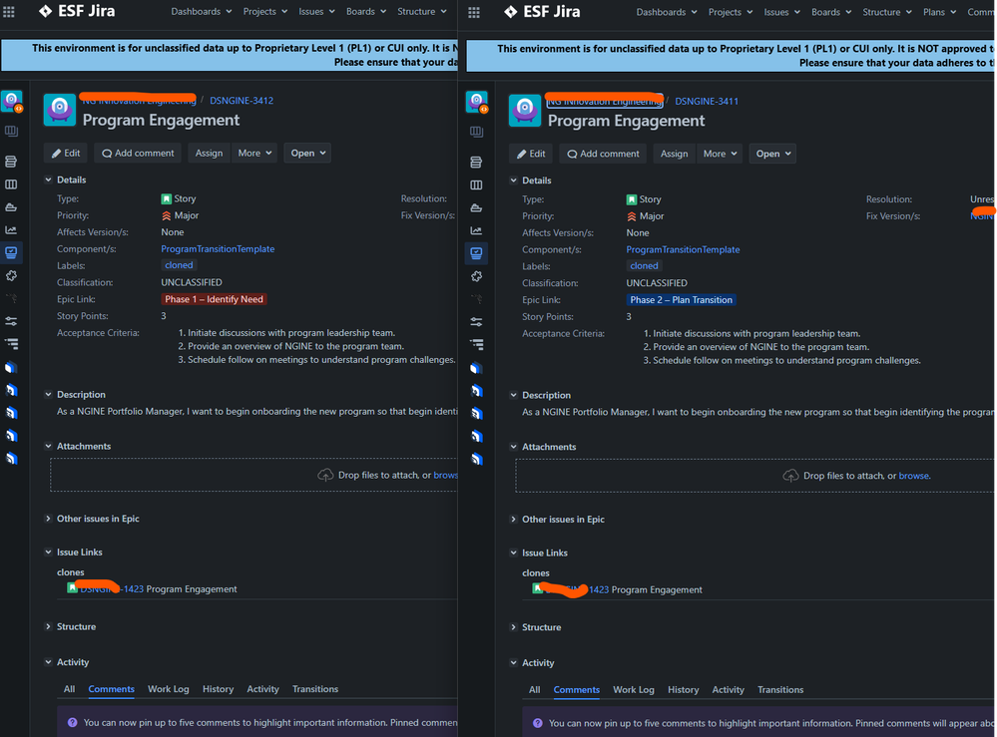Open Projects menu in right panel
Screen dimensions: 997x737
coord(730,12)
